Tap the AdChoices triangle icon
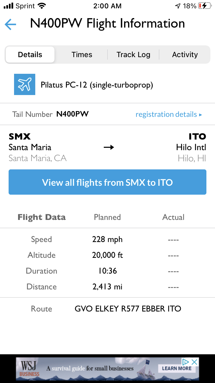This screenshot has height=383, width=215. [x=186, y=362]
